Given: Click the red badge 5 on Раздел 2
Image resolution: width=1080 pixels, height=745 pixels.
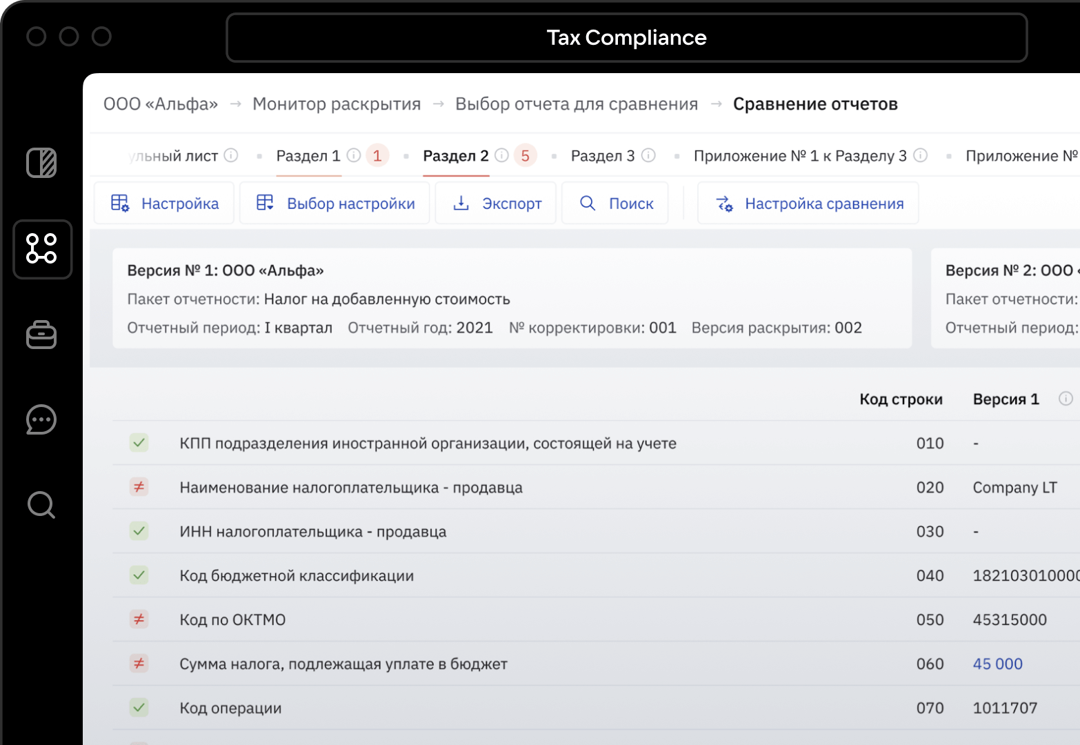Looking at the screenshot, I should (526, 156).
